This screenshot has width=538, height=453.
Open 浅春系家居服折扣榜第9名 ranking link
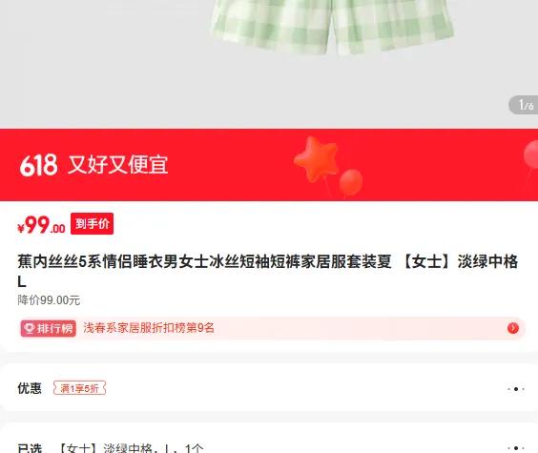tap(149, 328)
